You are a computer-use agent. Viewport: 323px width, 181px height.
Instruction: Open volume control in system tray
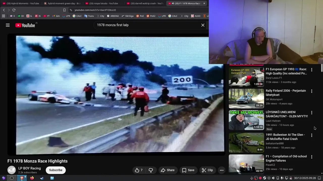click(273, 178)
